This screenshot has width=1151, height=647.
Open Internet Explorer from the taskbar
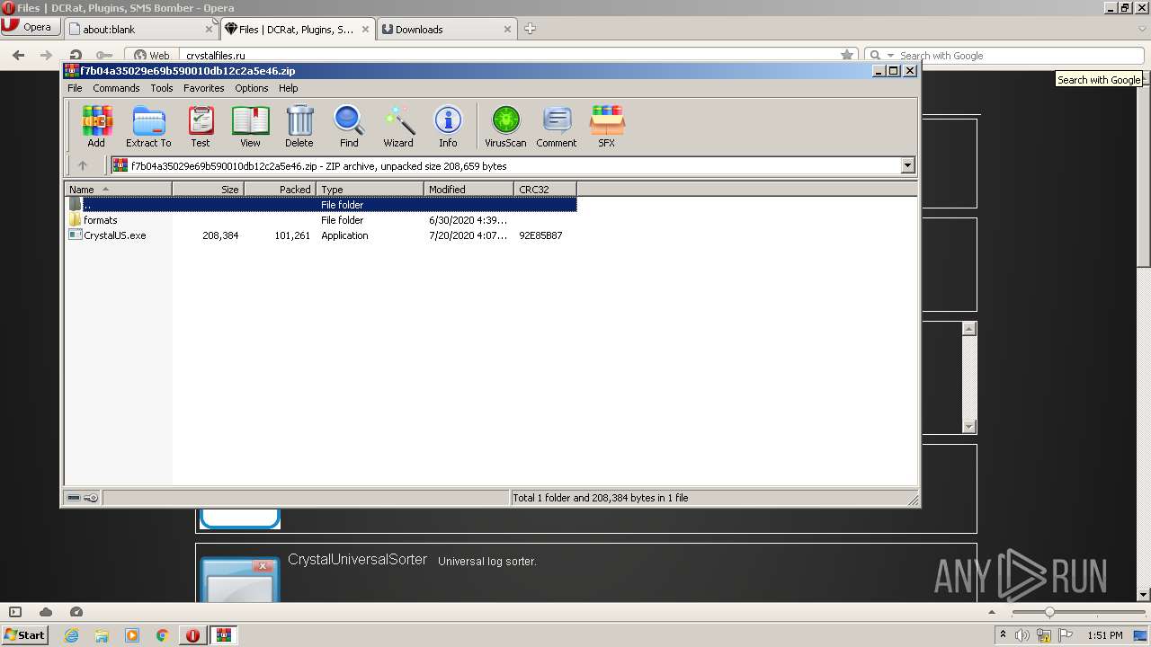click(x=72, y=635)
